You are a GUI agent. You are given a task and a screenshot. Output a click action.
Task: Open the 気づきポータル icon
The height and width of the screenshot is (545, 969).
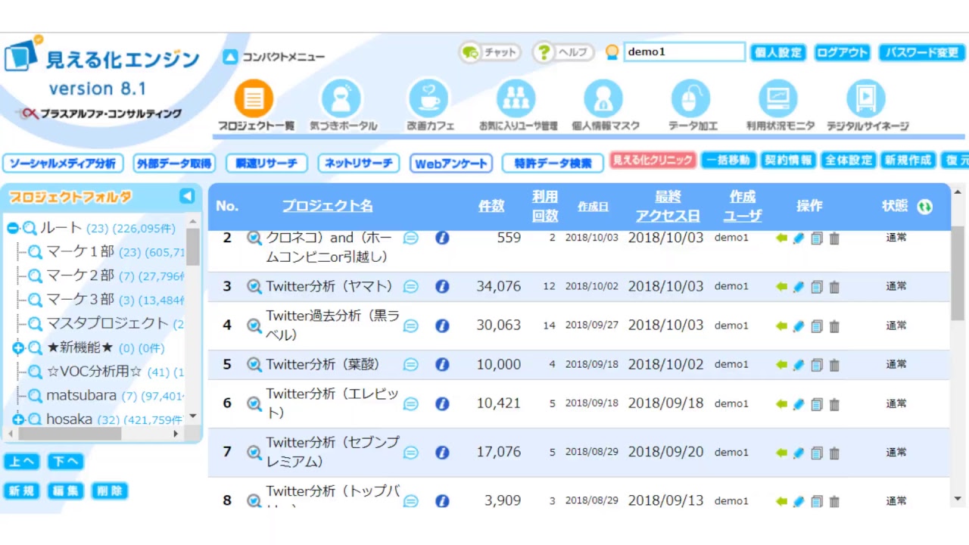(342, 99)
